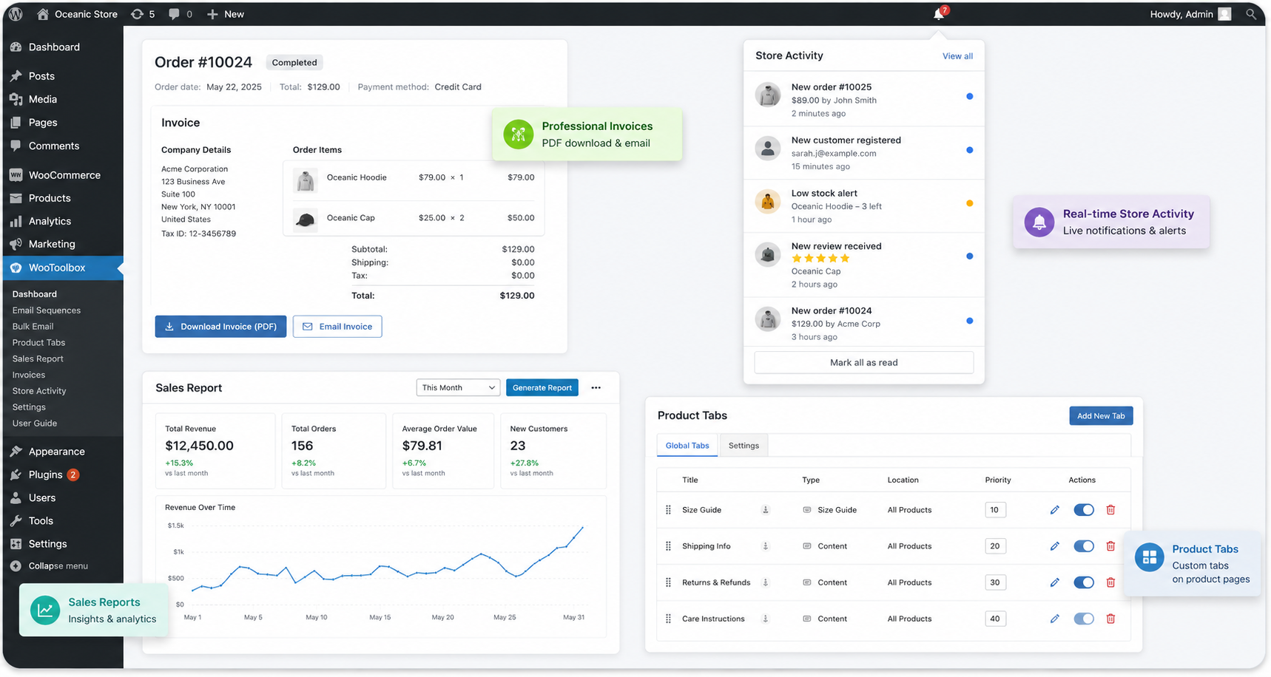Click the Total Revenue $12,450.00 card

[215, 451]
